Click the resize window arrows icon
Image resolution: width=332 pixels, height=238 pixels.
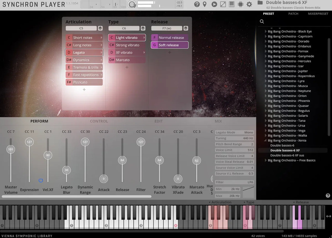[223, 4]
